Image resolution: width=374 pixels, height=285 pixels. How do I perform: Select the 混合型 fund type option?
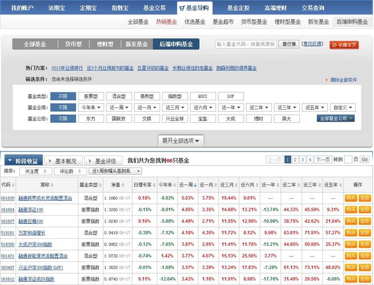[119, 96]
